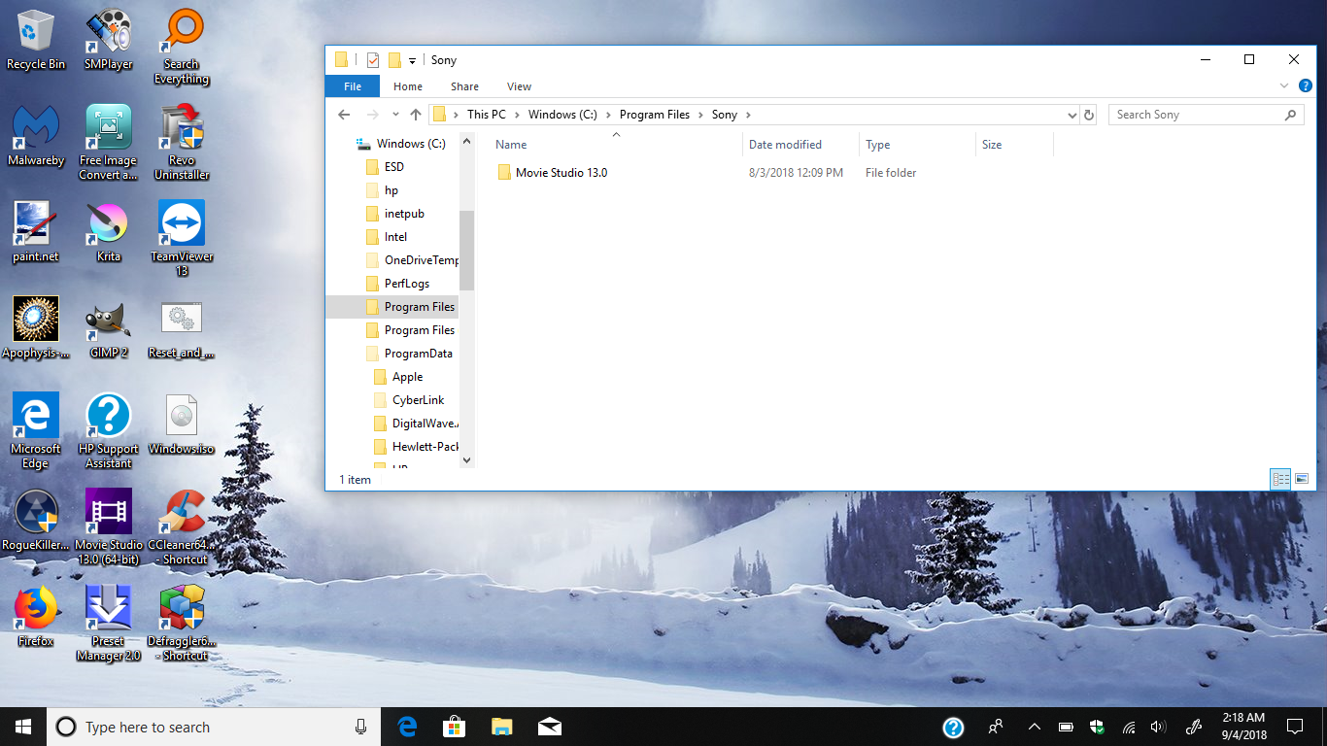This screenshot has width=1327, height=746.
Task: Select Free Image Convert desktop icon
Action: tap(108, 143)
